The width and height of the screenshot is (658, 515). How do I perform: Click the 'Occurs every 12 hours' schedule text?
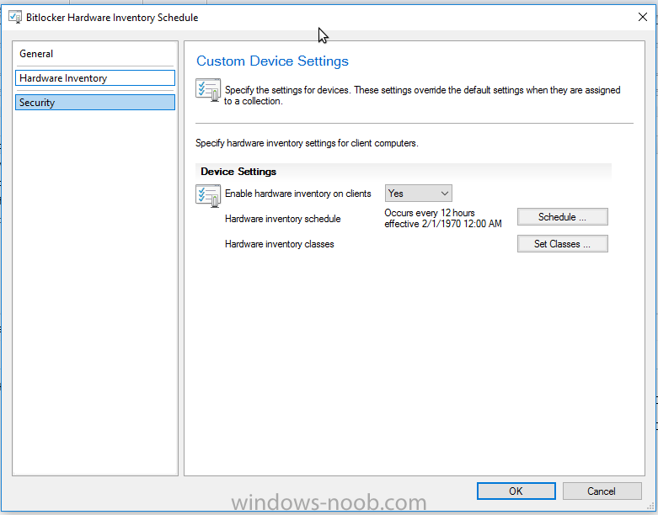[x=442, y=218]
